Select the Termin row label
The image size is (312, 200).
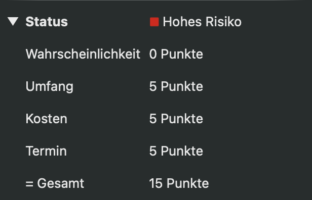tap(46, 151)
